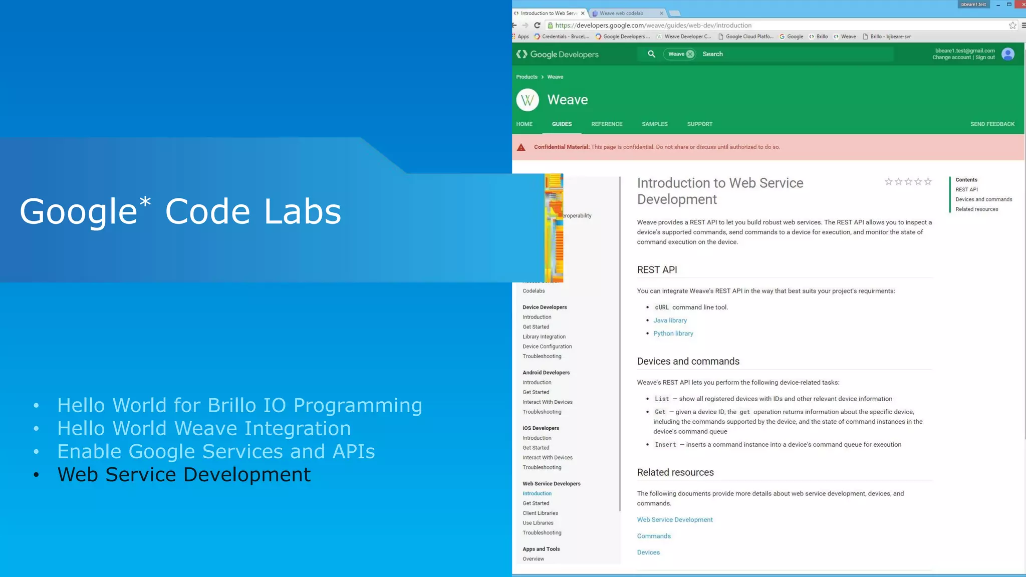The image size is (1026, 577).
Task: Click the Google Code Labs slide title
Action: 180,211
